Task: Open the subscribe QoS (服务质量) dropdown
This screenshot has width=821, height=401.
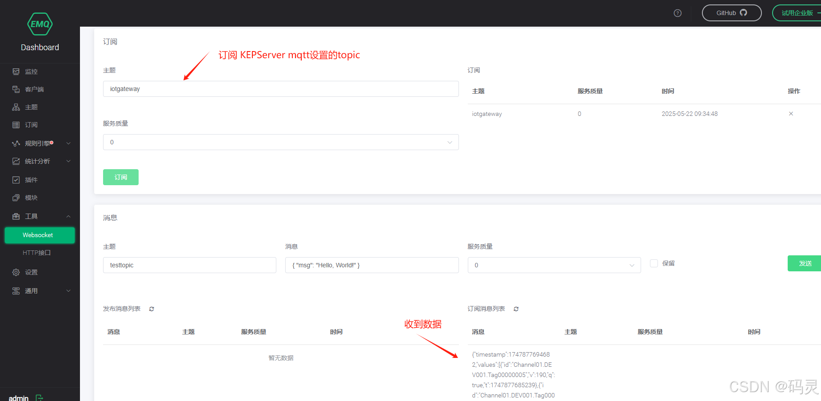Action: [281, 142]
